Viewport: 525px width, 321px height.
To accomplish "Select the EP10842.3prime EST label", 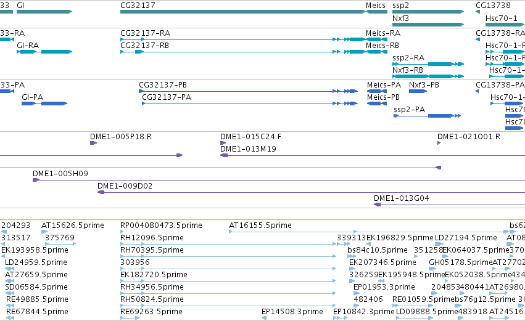I will point(363,312).
